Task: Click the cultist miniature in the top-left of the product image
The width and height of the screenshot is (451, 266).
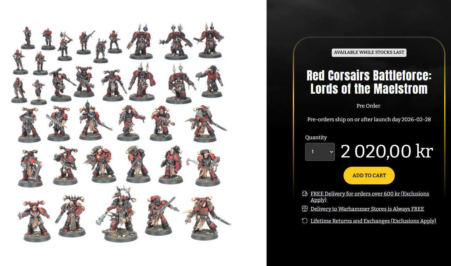Action: point(27,38)
